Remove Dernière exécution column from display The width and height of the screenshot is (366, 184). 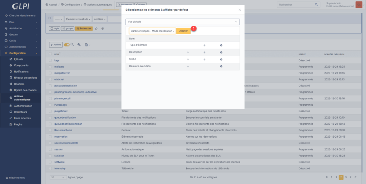pyautogui.click(x=221, y=66)
